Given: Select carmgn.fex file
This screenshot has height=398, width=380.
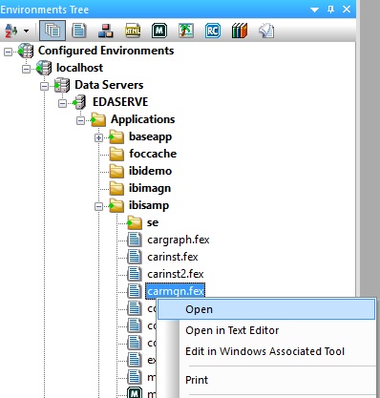Looking at the screenshot, I should click(176, 291).
